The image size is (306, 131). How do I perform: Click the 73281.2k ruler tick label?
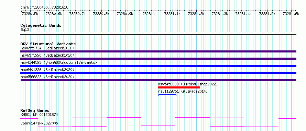point(196,14)
